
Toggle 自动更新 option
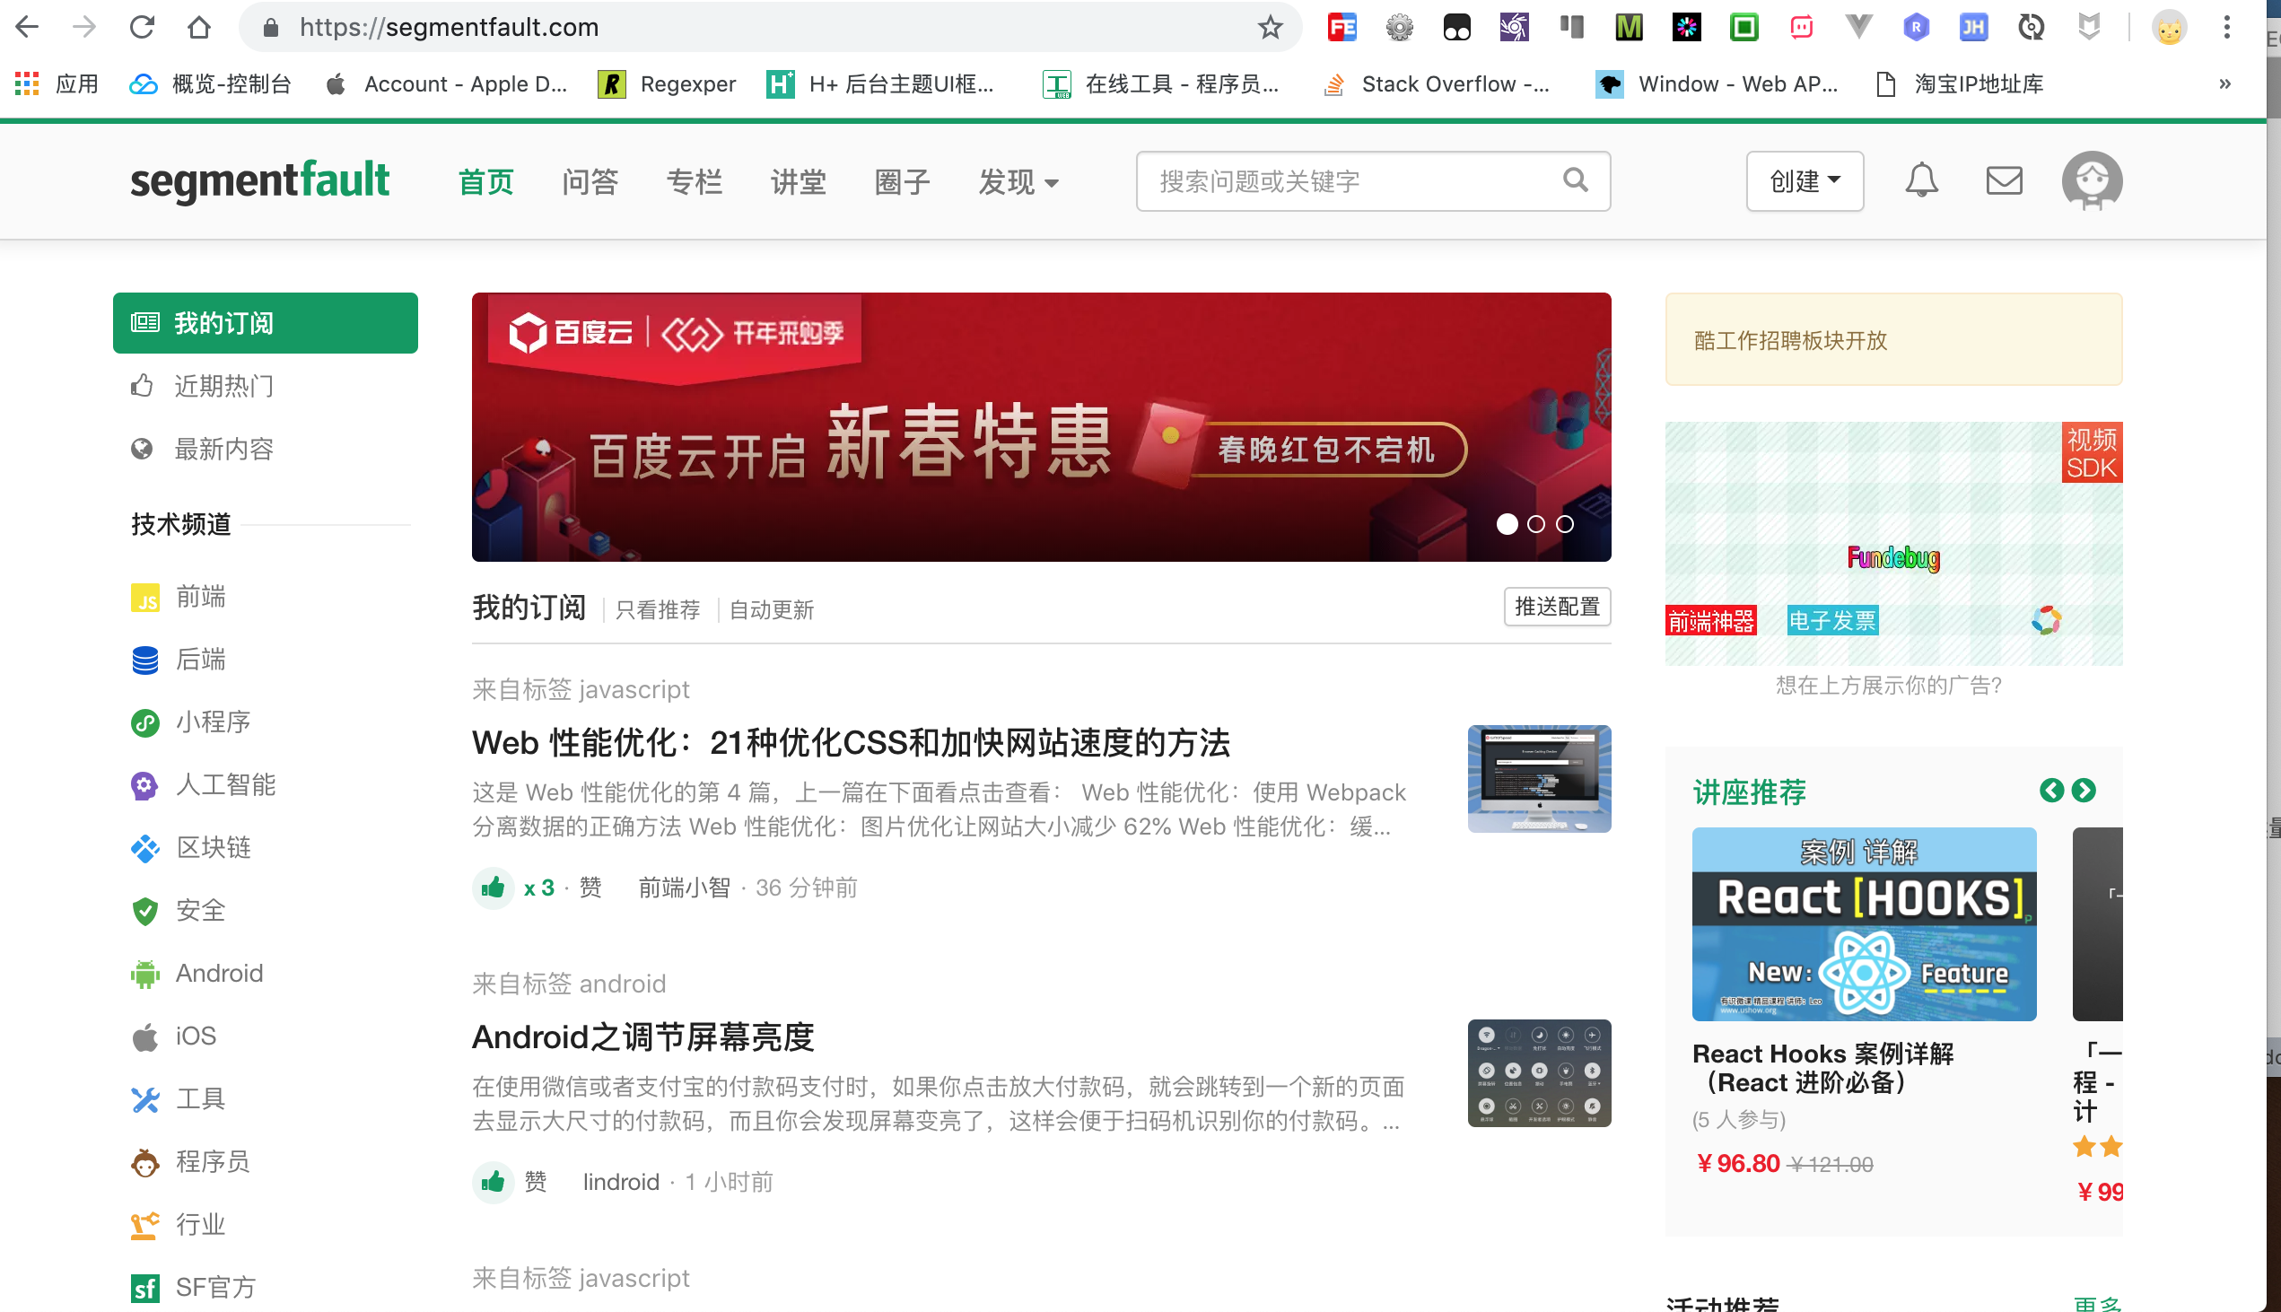tap(771, 611)
